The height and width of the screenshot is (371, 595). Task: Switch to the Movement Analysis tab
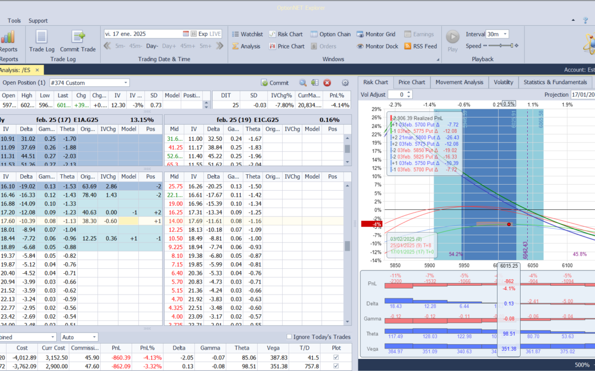point(459,82)
